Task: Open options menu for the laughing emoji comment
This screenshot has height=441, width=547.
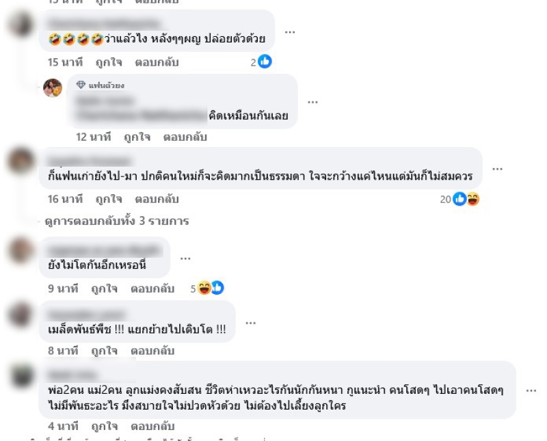Action: (290, 32)
